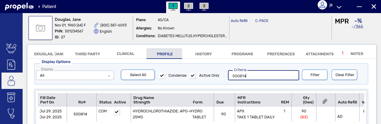This screenshot has width=381, height=124.
Task: Click the Select All button
Action: click(138, 75)
